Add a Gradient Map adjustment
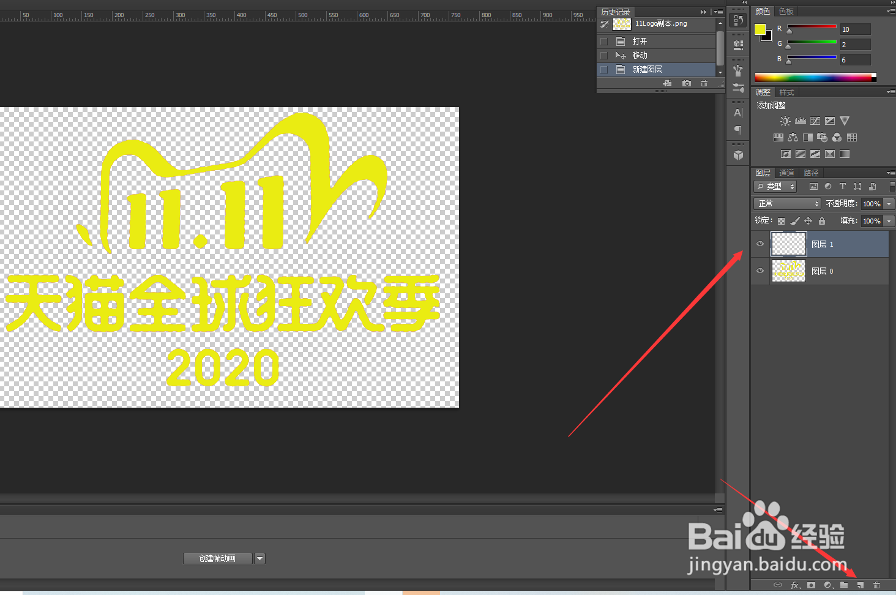896x595 pixels. point(845,154)
